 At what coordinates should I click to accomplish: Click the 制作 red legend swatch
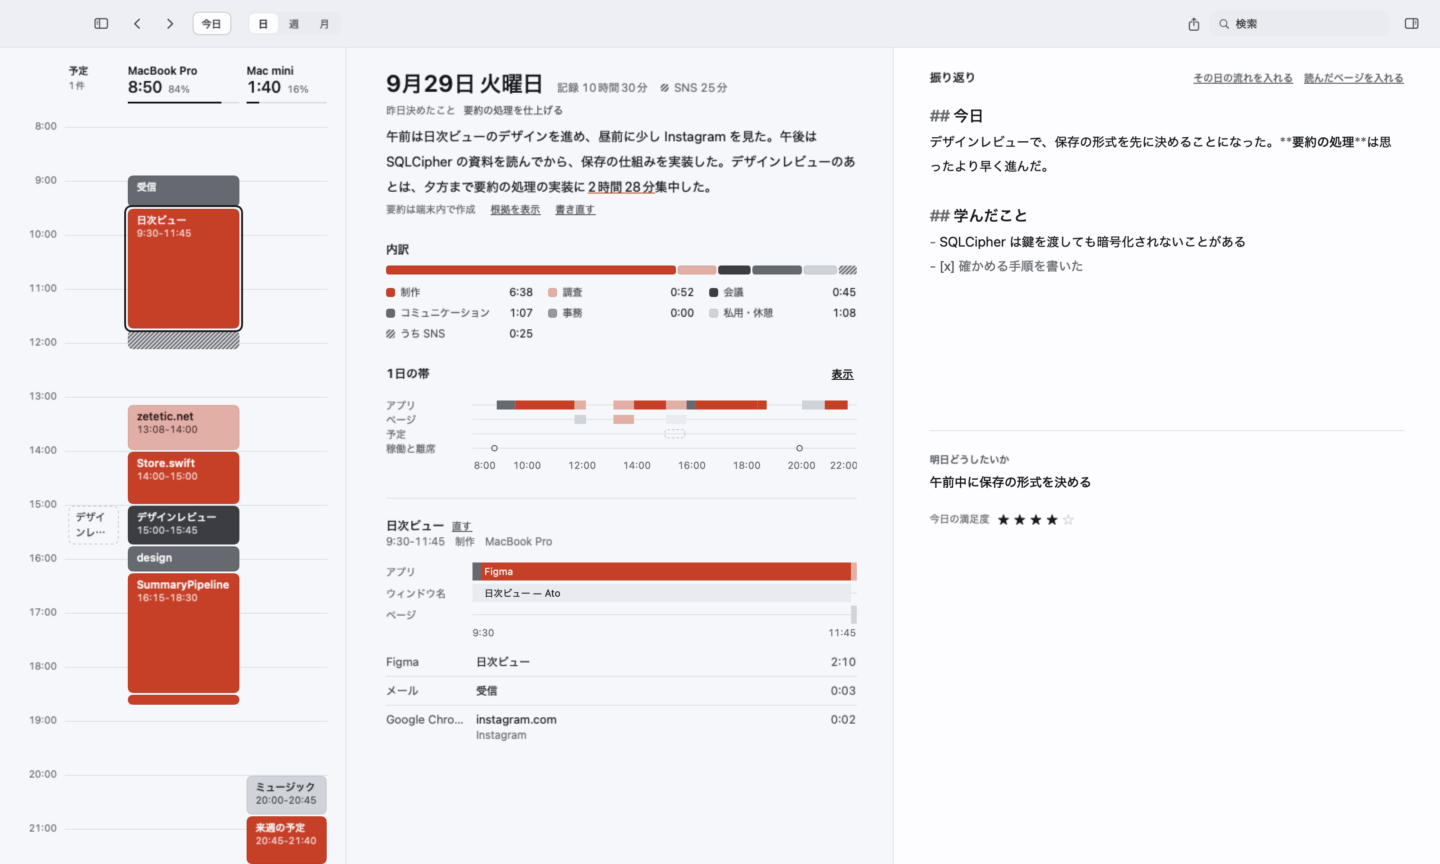391,292
